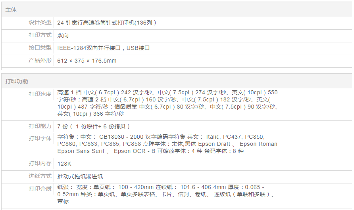This screenshot has width=354, height=210.
Task: Click the 进纸方式 row label
Action: tap(40, 176)
